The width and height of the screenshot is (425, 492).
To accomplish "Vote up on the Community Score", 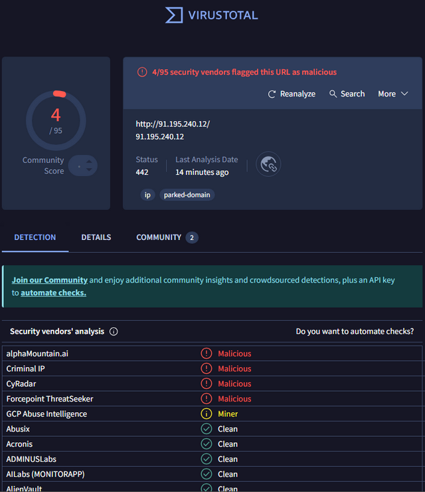I will coord(90,162).
